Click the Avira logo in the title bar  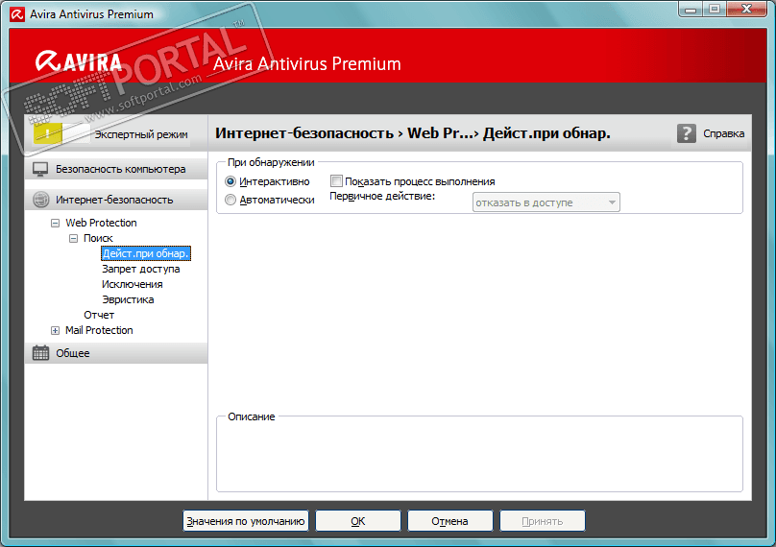pyautogui.click(x=17, y=14)
